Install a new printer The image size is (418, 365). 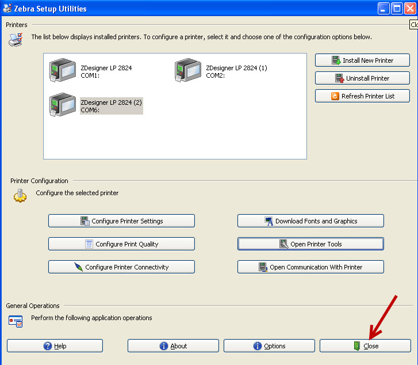(362, 60)
